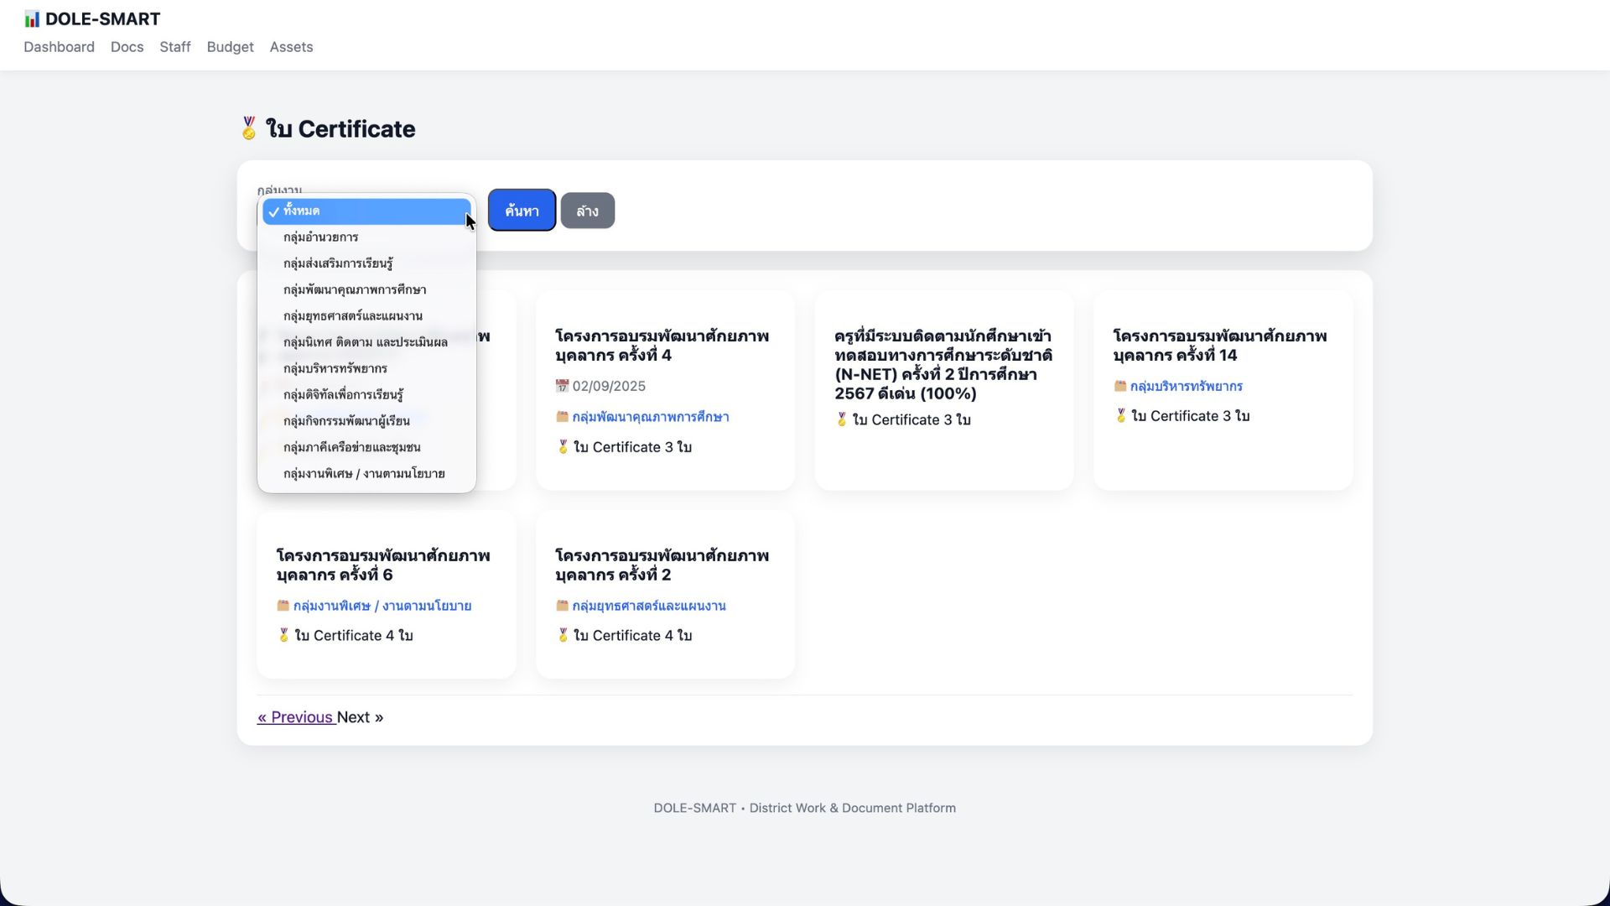The image size is (1610, 906).
Task: Click calendar icon next to 02/09/2025
Action: 562,386
